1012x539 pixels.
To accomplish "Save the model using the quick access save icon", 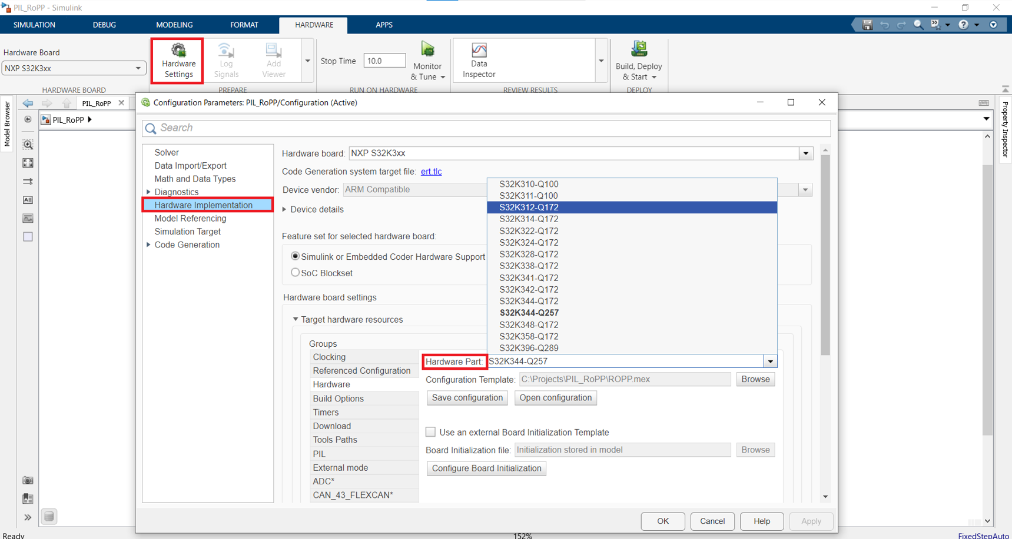I will click(x=867, y=25).
